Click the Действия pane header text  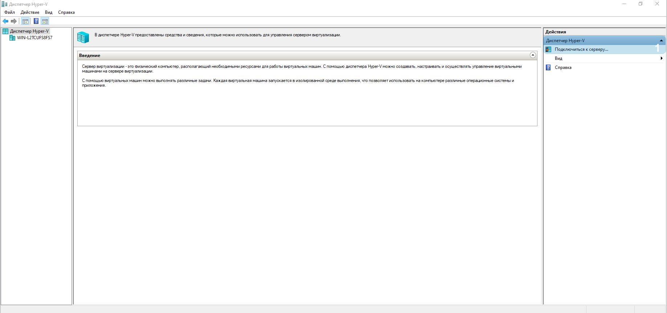coord(556,32)
